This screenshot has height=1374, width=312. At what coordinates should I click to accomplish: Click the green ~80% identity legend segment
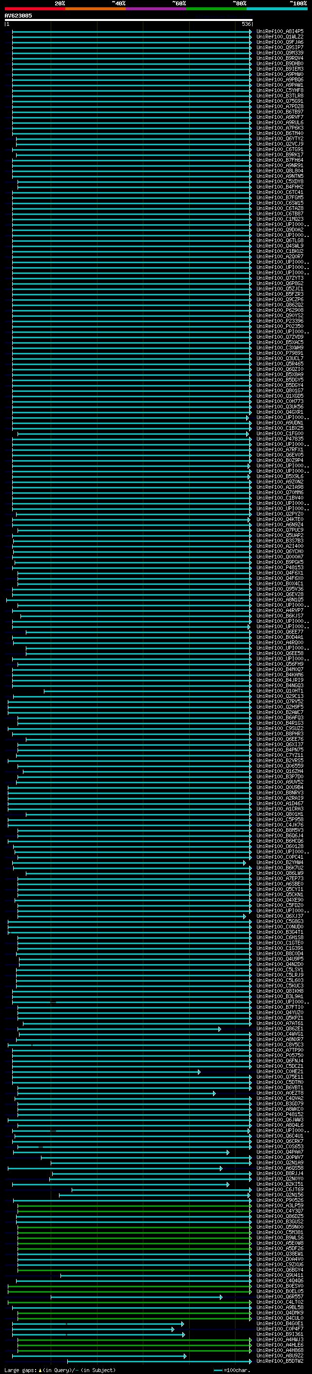pyautogui.click(x=216, y=9)
